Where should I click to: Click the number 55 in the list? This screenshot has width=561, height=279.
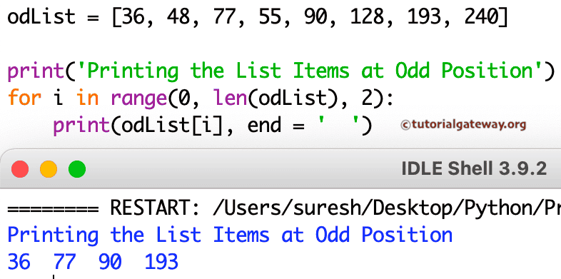269,17
